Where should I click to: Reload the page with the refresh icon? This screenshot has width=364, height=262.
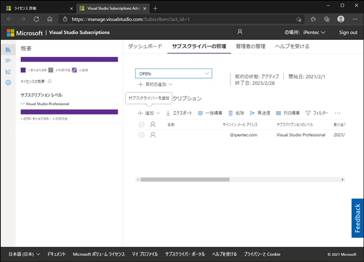click(36, 19)
